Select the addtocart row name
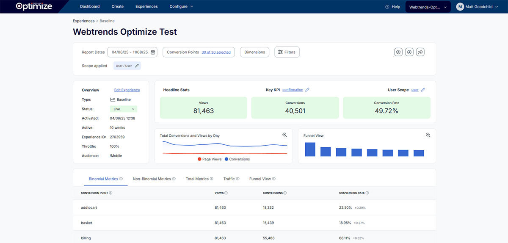508x243 pixels. [89, 207]
